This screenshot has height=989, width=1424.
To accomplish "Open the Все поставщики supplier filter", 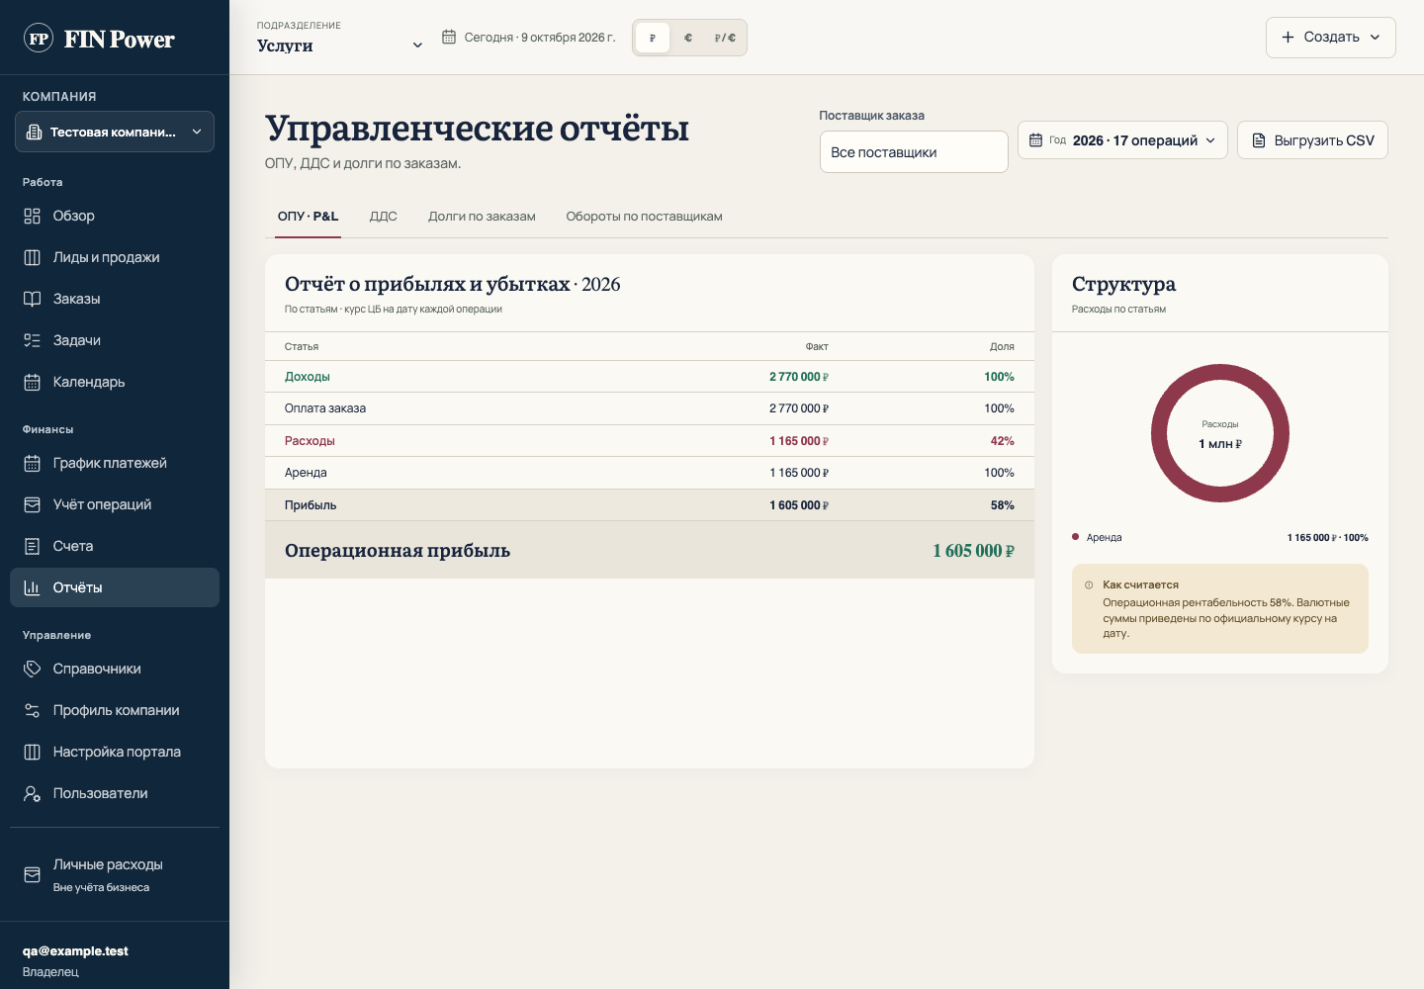I will pyautogui.click(x=914, y=152).
